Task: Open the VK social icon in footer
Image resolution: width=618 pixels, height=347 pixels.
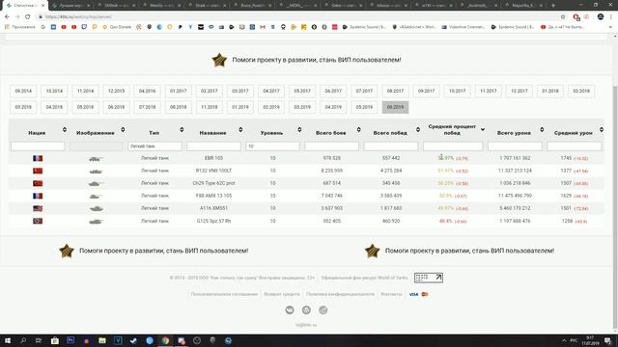Action: point(290,310)
